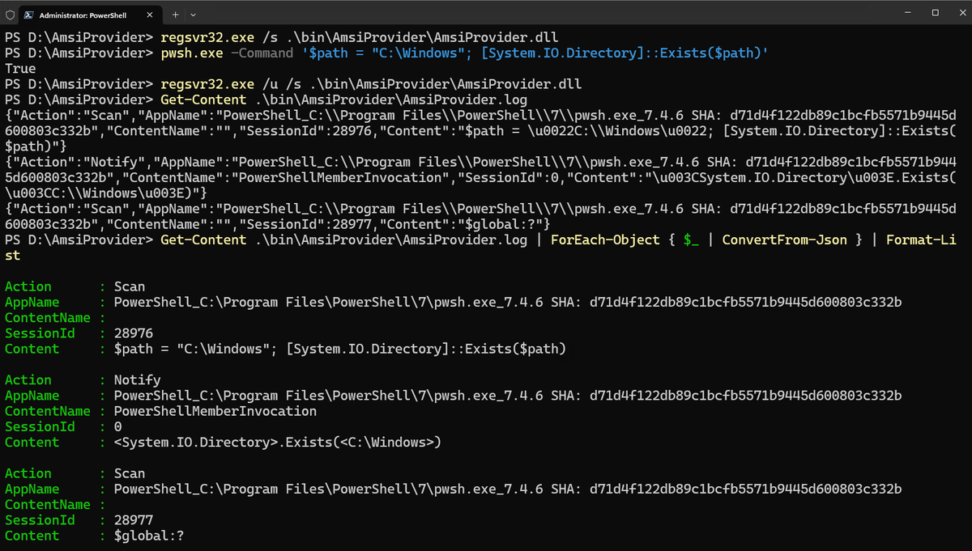
Task: Click SessionId value 28977 in formatted list
Action: pyautogui.click(x=134, y=520)
